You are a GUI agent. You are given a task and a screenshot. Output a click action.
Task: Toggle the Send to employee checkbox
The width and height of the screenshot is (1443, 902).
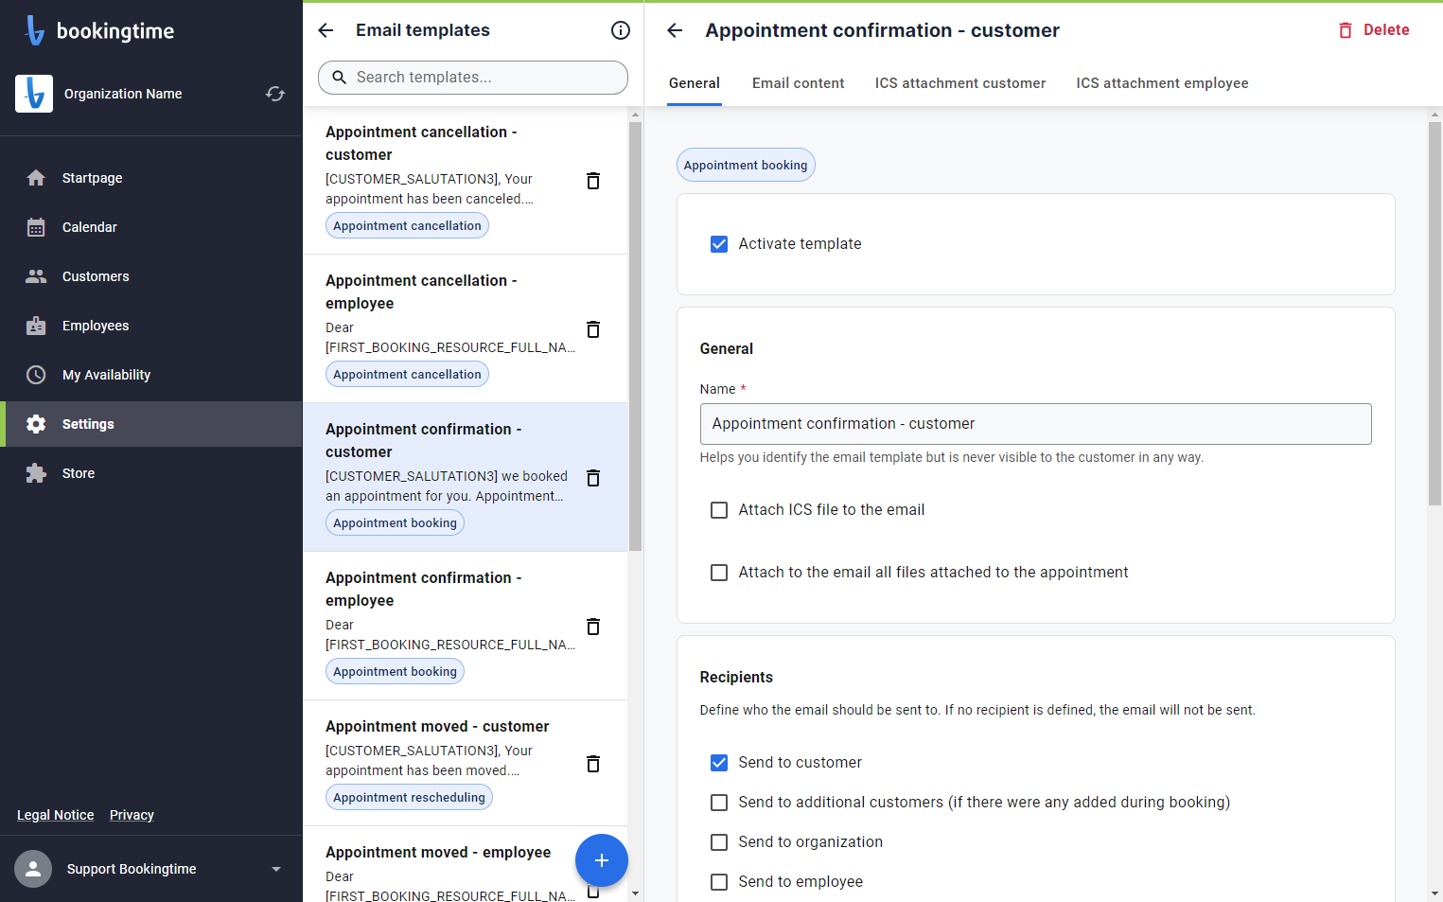[719, 882]
